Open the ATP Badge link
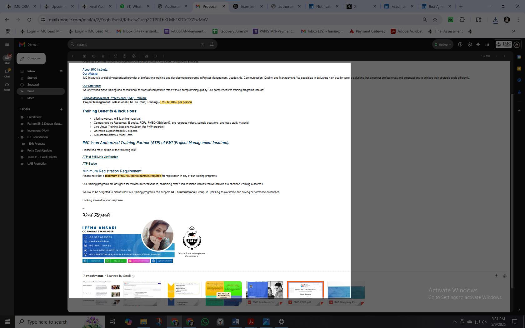The height and width of the screenshot is (328, 525). 90,164
